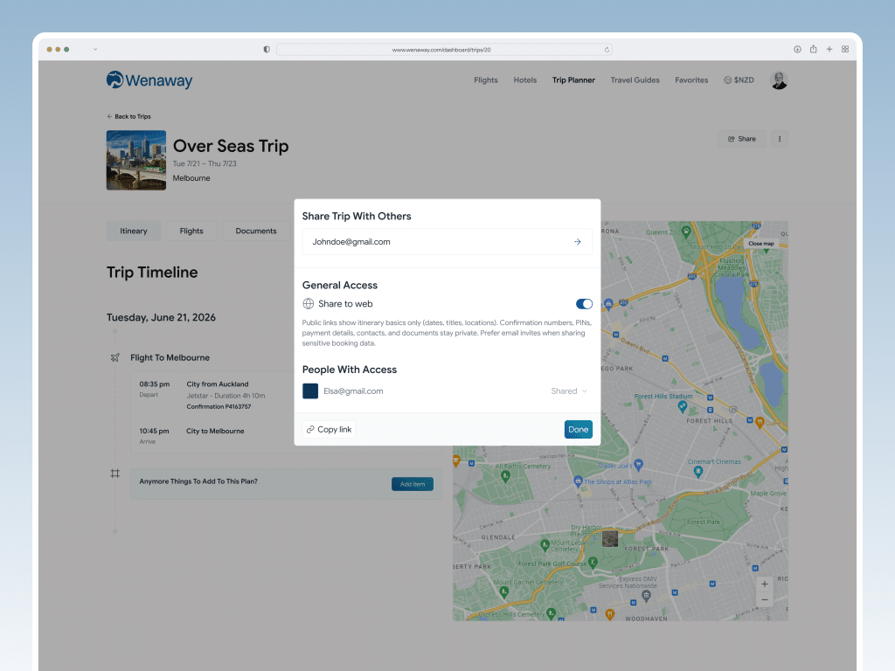
Task: Open browser downloads icon
Action: click(x=797, y=49)
